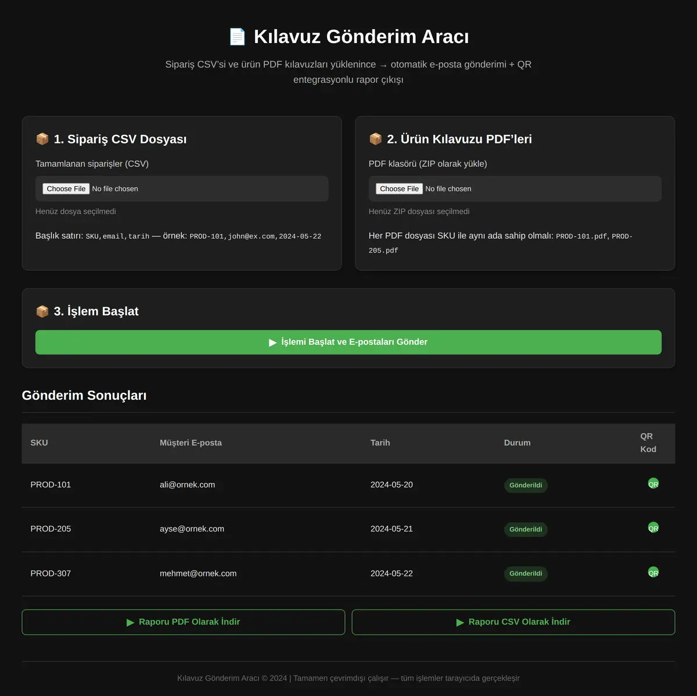Open the QR code for ayse@ornek.com row
The width and height of the screenshot is (697, 696).
[x=653, y=528]
